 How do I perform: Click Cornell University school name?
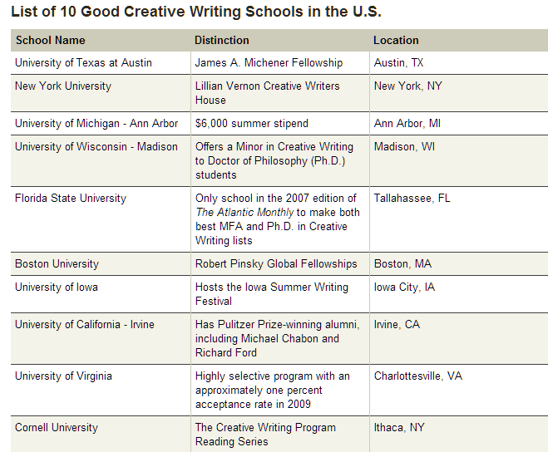coord(57,428)
